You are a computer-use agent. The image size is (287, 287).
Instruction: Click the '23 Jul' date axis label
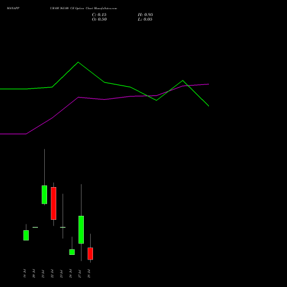[x=61, y=273]
